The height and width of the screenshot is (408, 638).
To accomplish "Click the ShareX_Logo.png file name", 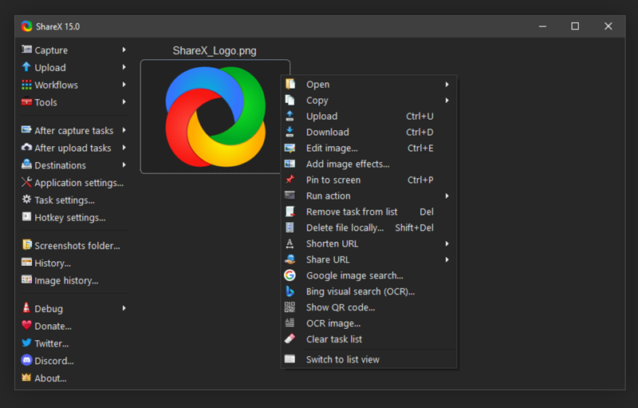I will coord(215,50).
